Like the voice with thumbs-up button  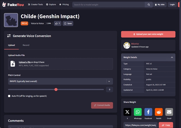tap(57, 23)
